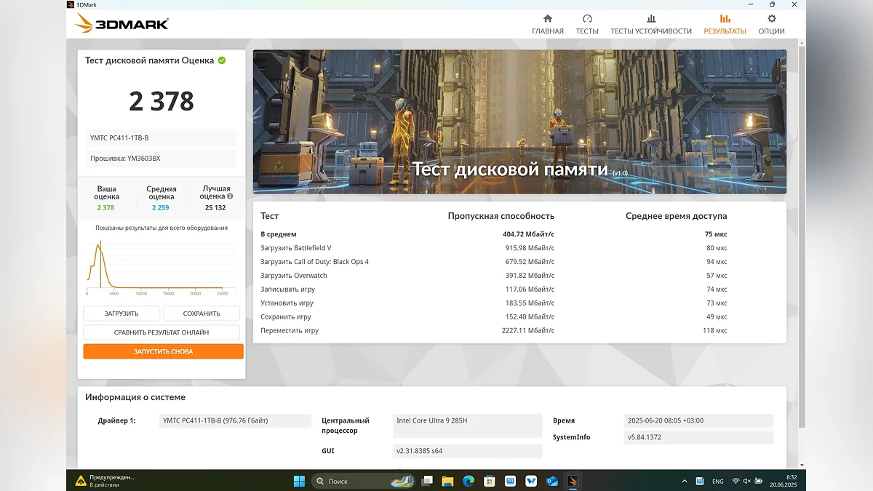Open the Windows Start menu
The height and width of the screenshot is (491, 873).
pyautogui.click(x=299, y=481)
